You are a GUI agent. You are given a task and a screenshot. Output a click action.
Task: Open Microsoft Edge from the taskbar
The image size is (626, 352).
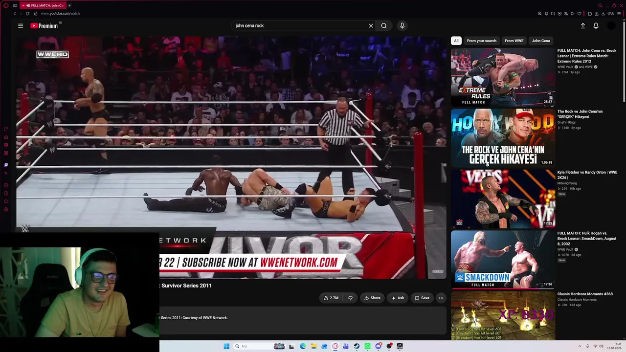coord(303,347)
